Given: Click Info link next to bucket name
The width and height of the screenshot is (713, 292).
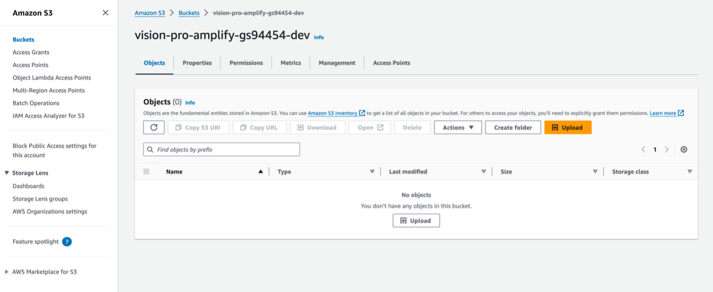Looking at the screenshot, I should pyautogui.click(x=319, y=37).
